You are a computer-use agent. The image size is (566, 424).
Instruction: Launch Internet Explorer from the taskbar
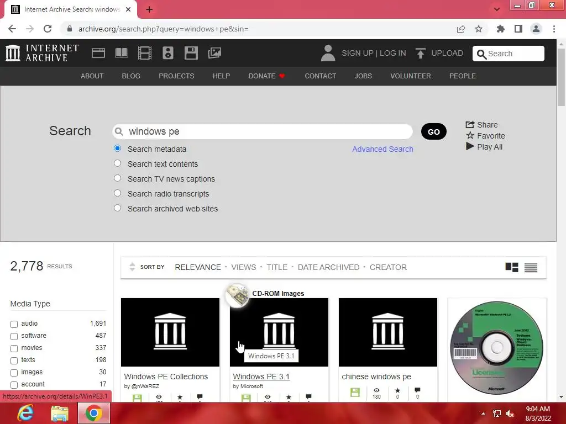pos(25,413)
